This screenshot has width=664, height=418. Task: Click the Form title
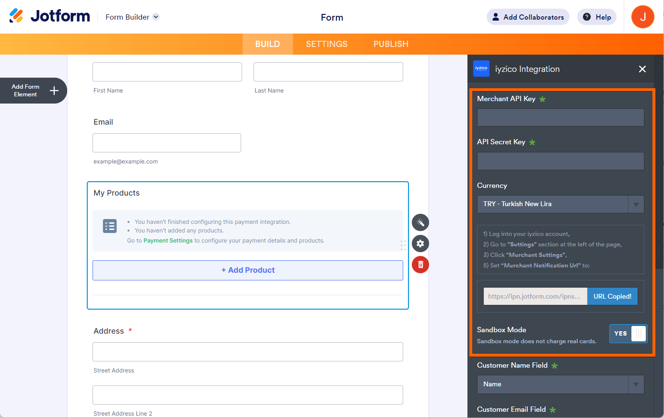click(332, 17)
